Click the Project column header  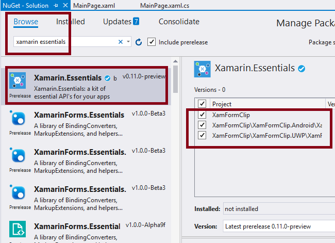pos(267,104)
